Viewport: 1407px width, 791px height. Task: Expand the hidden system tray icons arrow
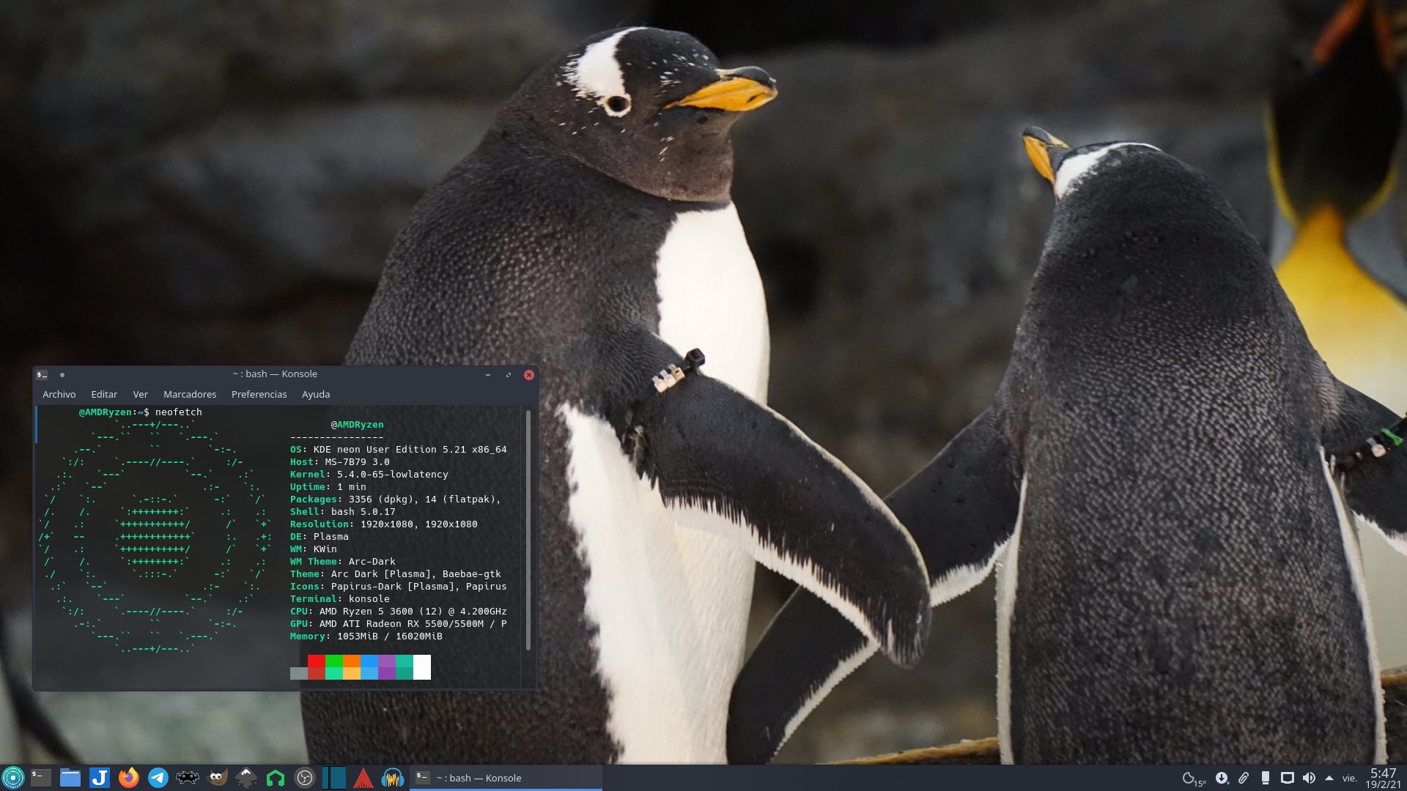[1329, 778]
